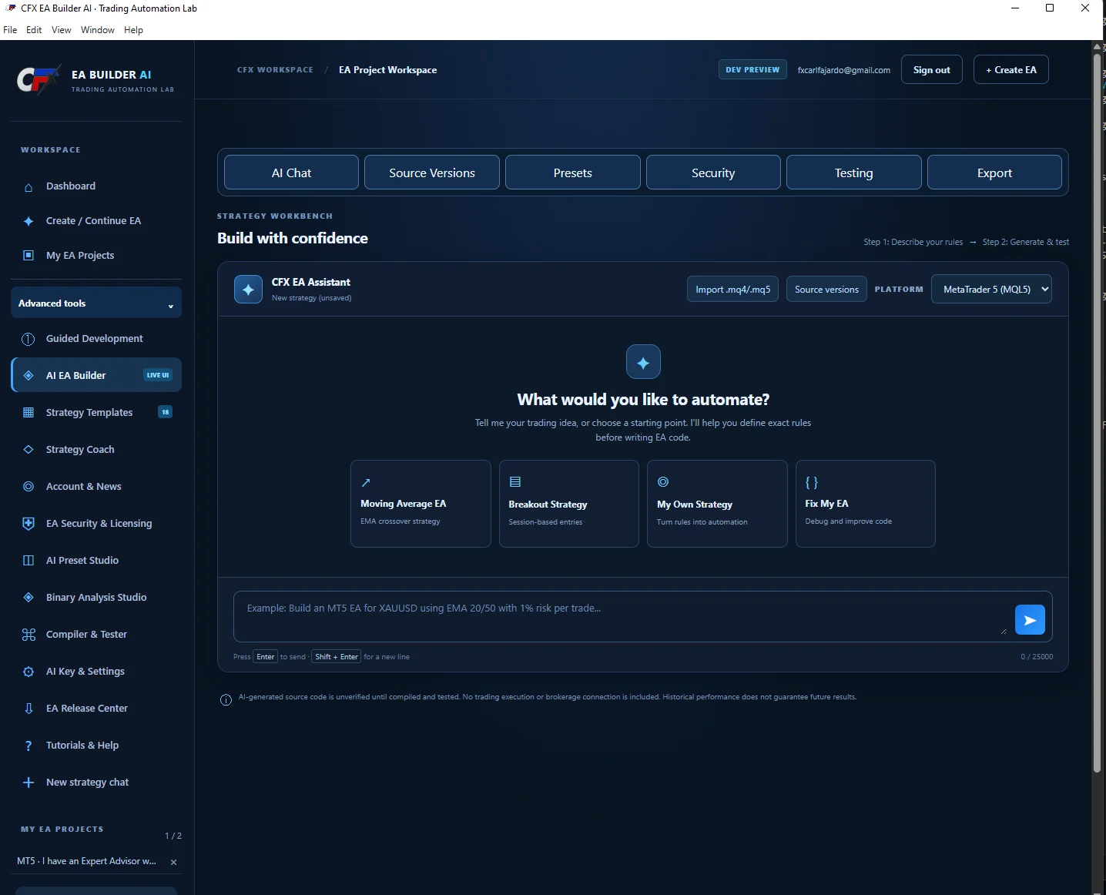Image resolution: width=1106 pixels, height=895 pixels.
Task: Click the Dashboard home icon
Action: click(x=28, y=187)
